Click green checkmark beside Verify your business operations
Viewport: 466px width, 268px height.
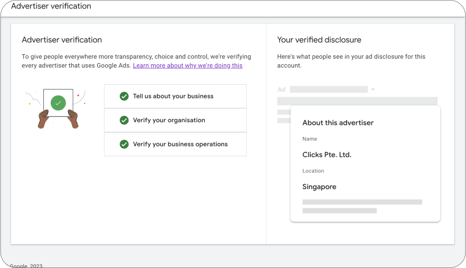coord(124,144)
